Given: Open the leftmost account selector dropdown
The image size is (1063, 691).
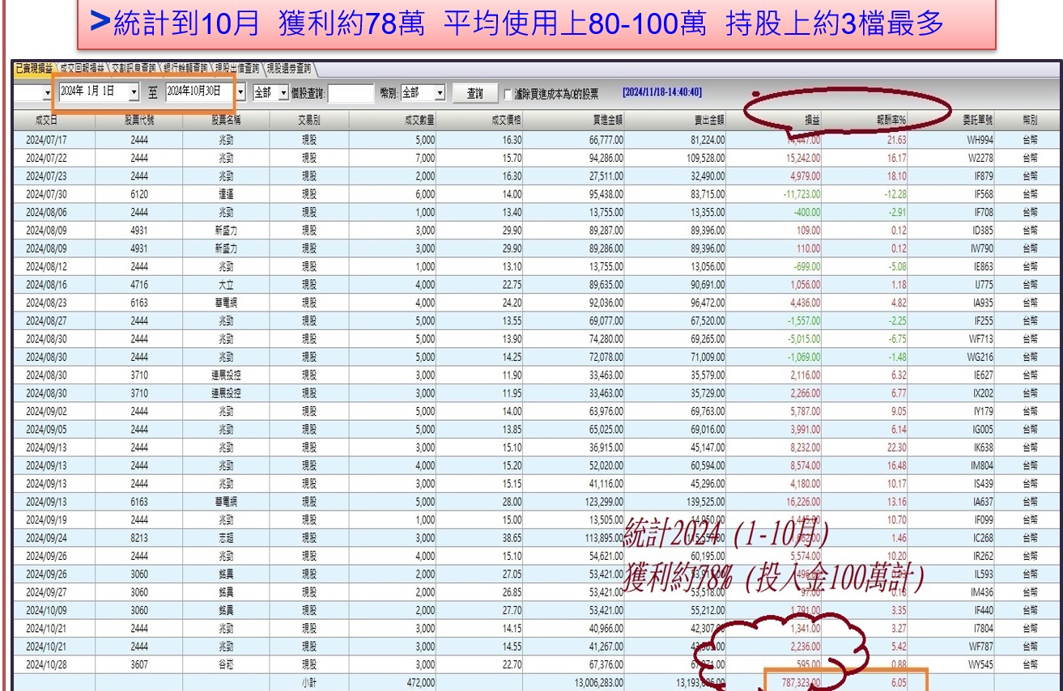Looking at the screenshot, I should [x=46, y=92].
